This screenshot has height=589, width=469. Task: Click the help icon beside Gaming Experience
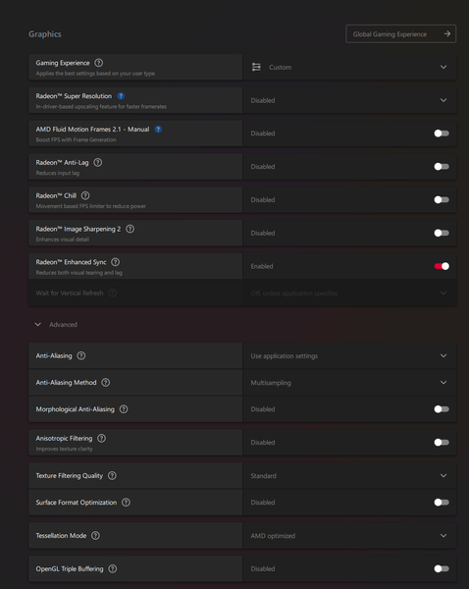tap(99, 63)
